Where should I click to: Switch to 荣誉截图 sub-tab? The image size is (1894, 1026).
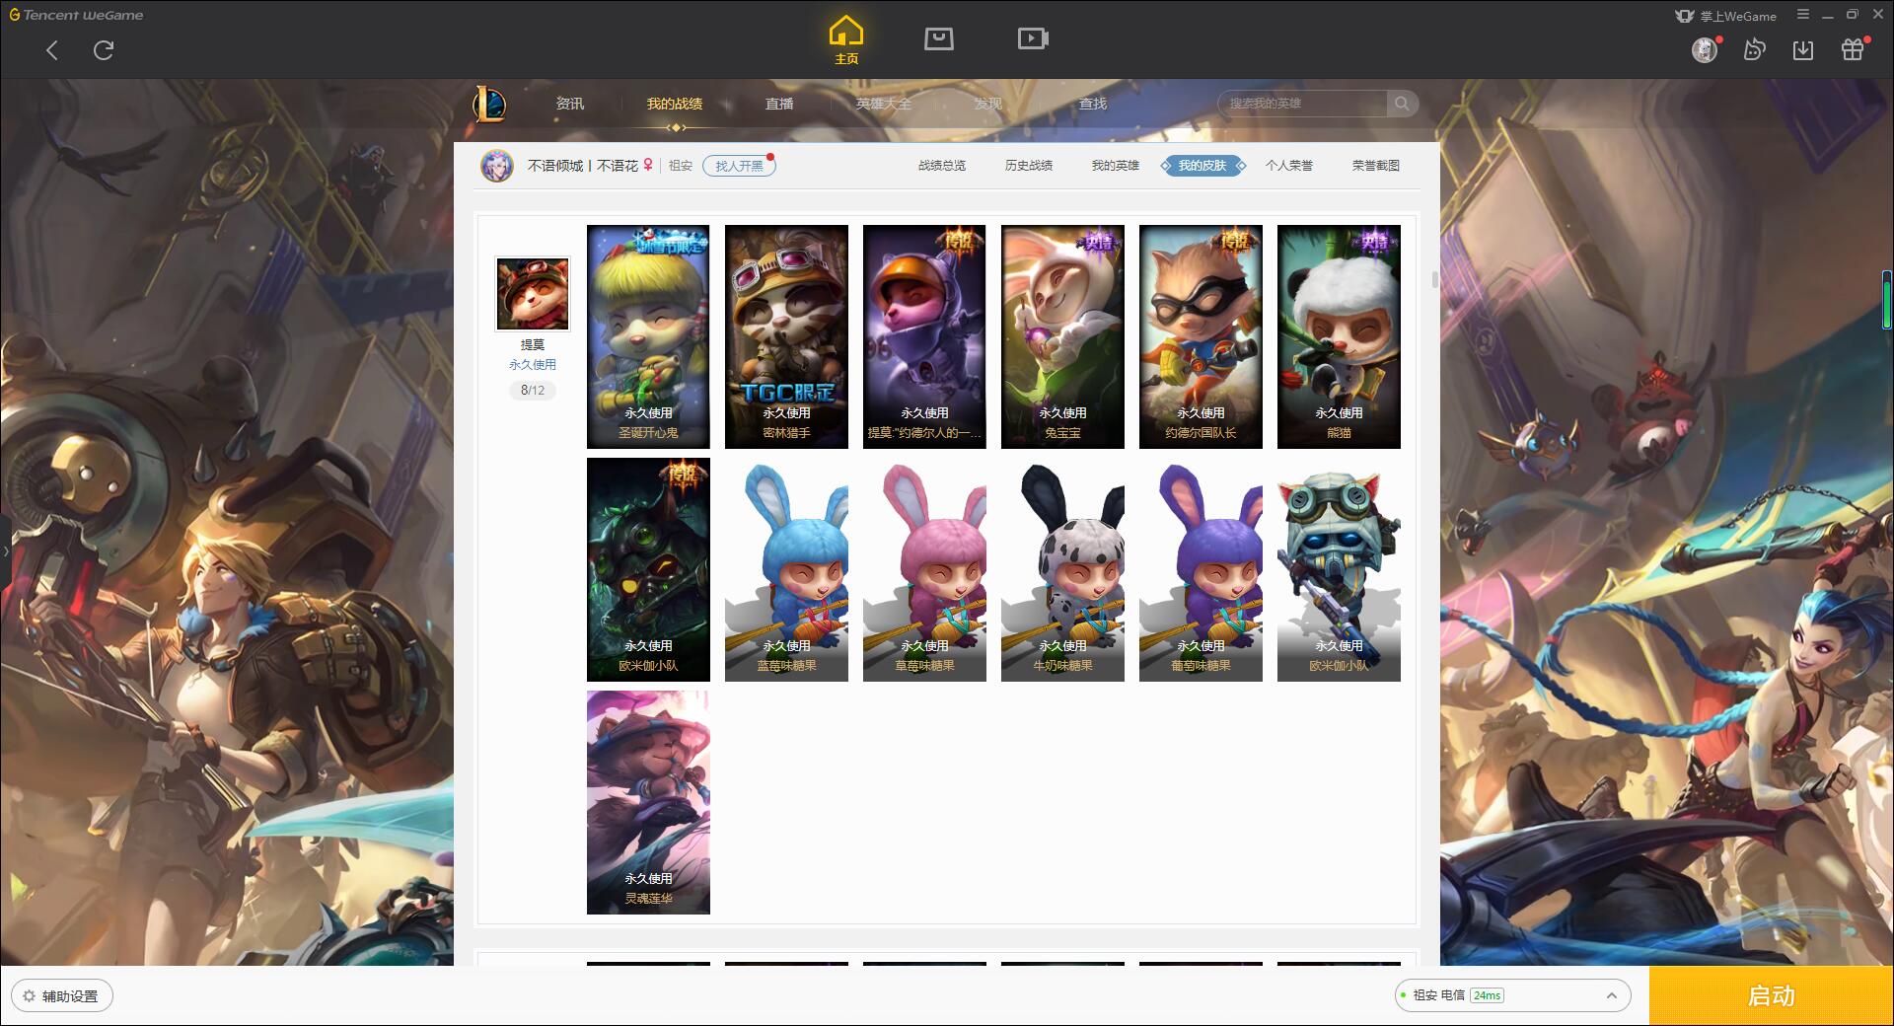[1376, 166]
